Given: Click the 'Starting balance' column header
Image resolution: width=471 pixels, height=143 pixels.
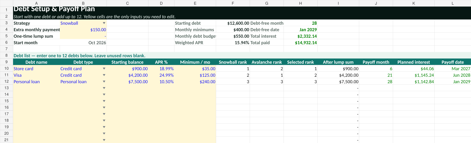Looking at the screenshot, I should [x=128, y=62].
